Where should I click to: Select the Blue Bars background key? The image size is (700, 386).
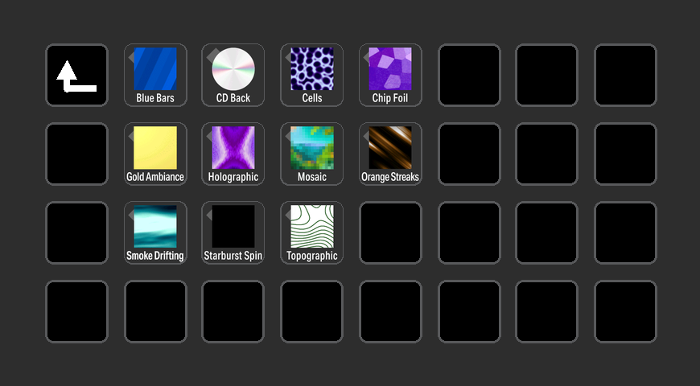(x=155, y=75)
